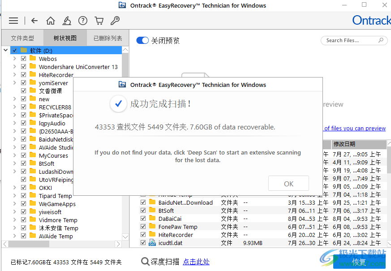Select the 'UtoVRFeiping' tree row text
The width and height of the screenshot is (391, 271).
(56, 180)
